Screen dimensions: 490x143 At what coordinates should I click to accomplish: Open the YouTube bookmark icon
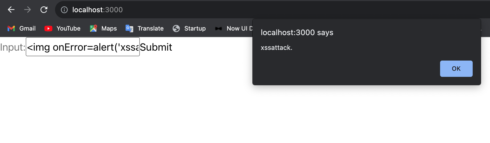[x=48, y=28]
